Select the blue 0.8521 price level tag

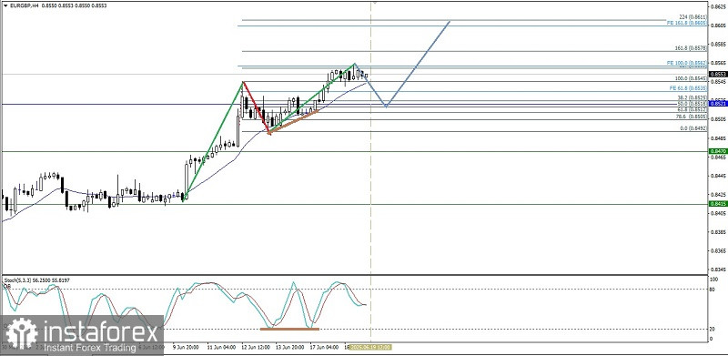coord(718,104)
